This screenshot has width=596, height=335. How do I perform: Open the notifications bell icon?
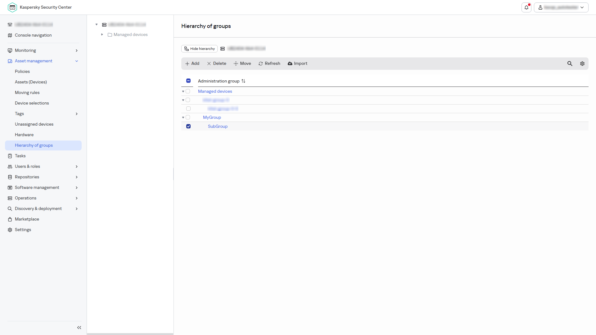[x=526, y=7]
